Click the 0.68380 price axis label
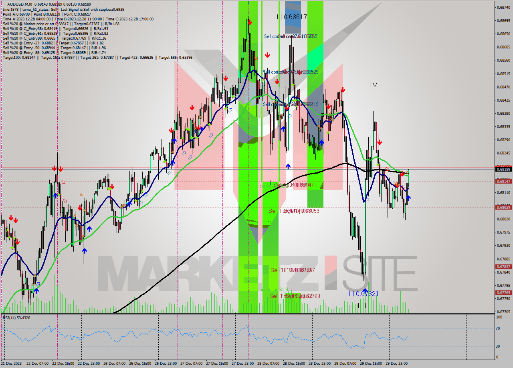 tap(503, 114)
